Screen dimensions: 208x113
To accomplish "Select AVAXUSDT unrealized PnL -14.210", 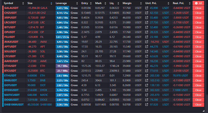I will (x=154, y=42).
